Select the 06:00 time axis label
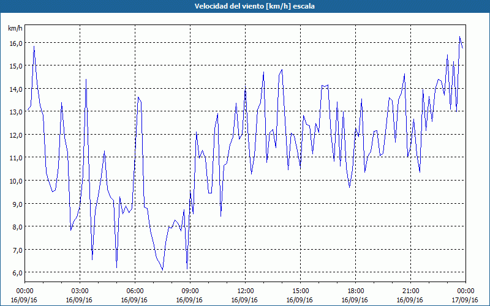Image resolution: width=490 pixels, height=306 pixels. (135, 291)
